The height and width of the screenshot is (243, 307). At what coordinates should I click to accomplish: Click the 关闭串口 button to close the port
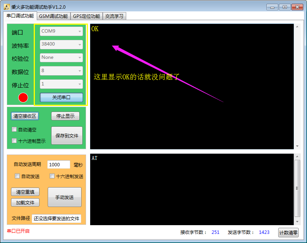tap(61, 97)
